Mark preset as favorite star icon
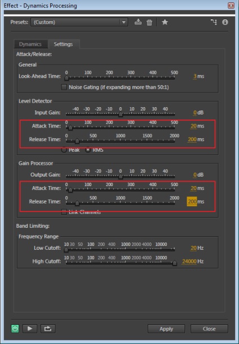Image resolution: width=239 pixels, height=344 pixels. pos(165,22)
